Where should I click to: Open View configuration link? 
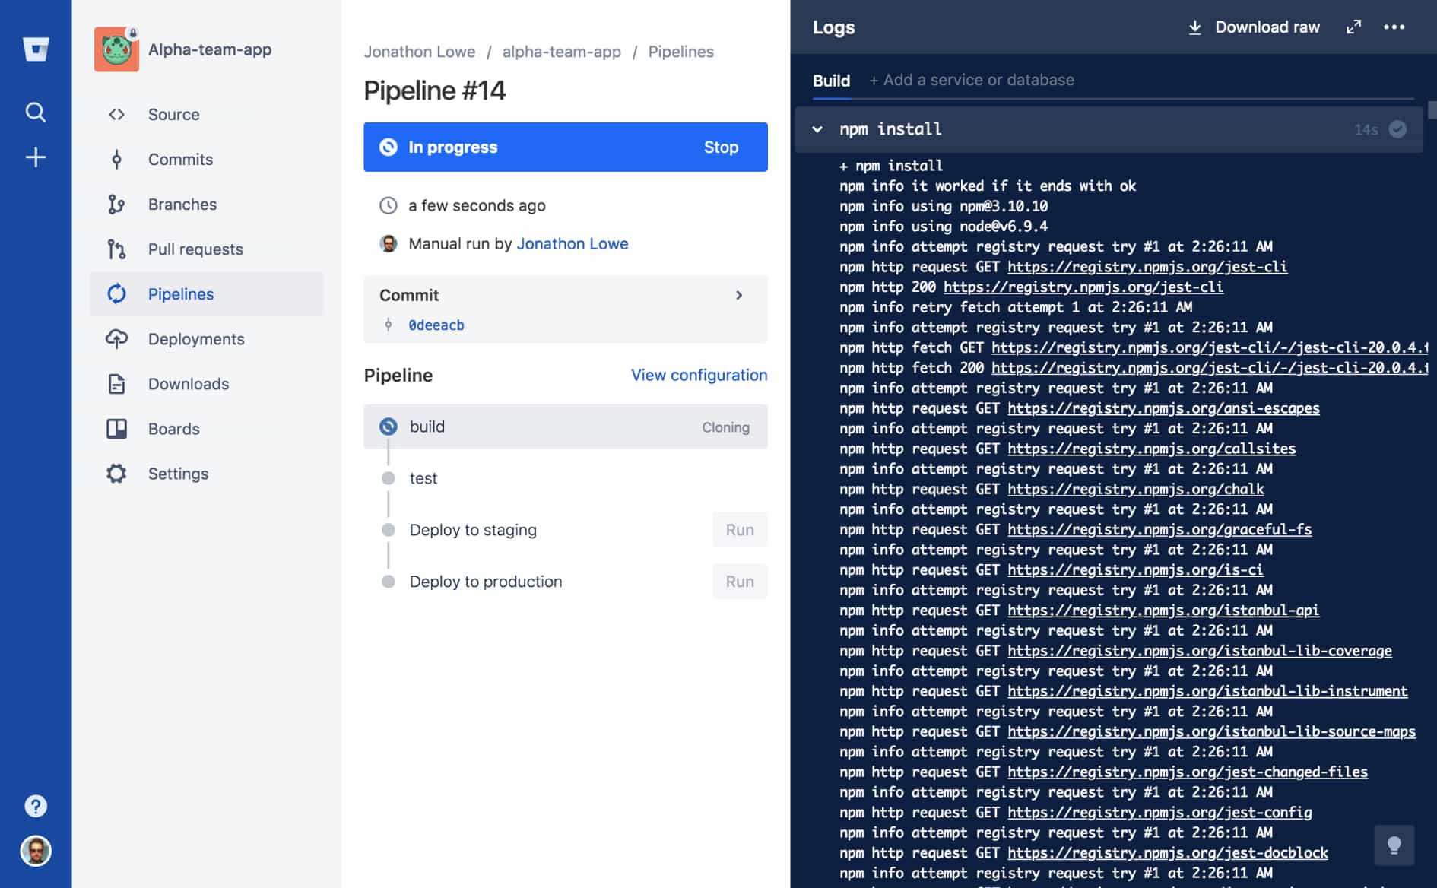[698, 375]
